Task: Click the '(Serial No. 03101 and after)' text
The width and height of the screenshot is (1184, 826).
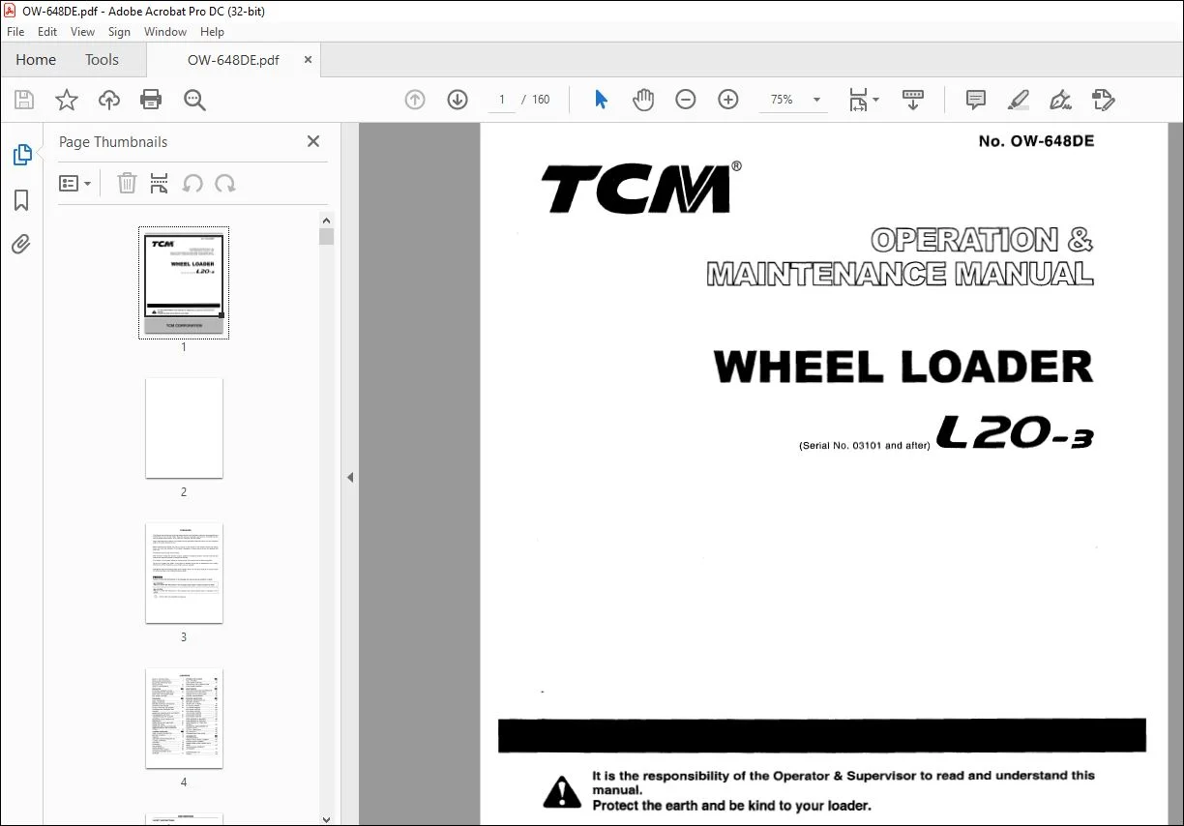Action: tap(865, 446)
